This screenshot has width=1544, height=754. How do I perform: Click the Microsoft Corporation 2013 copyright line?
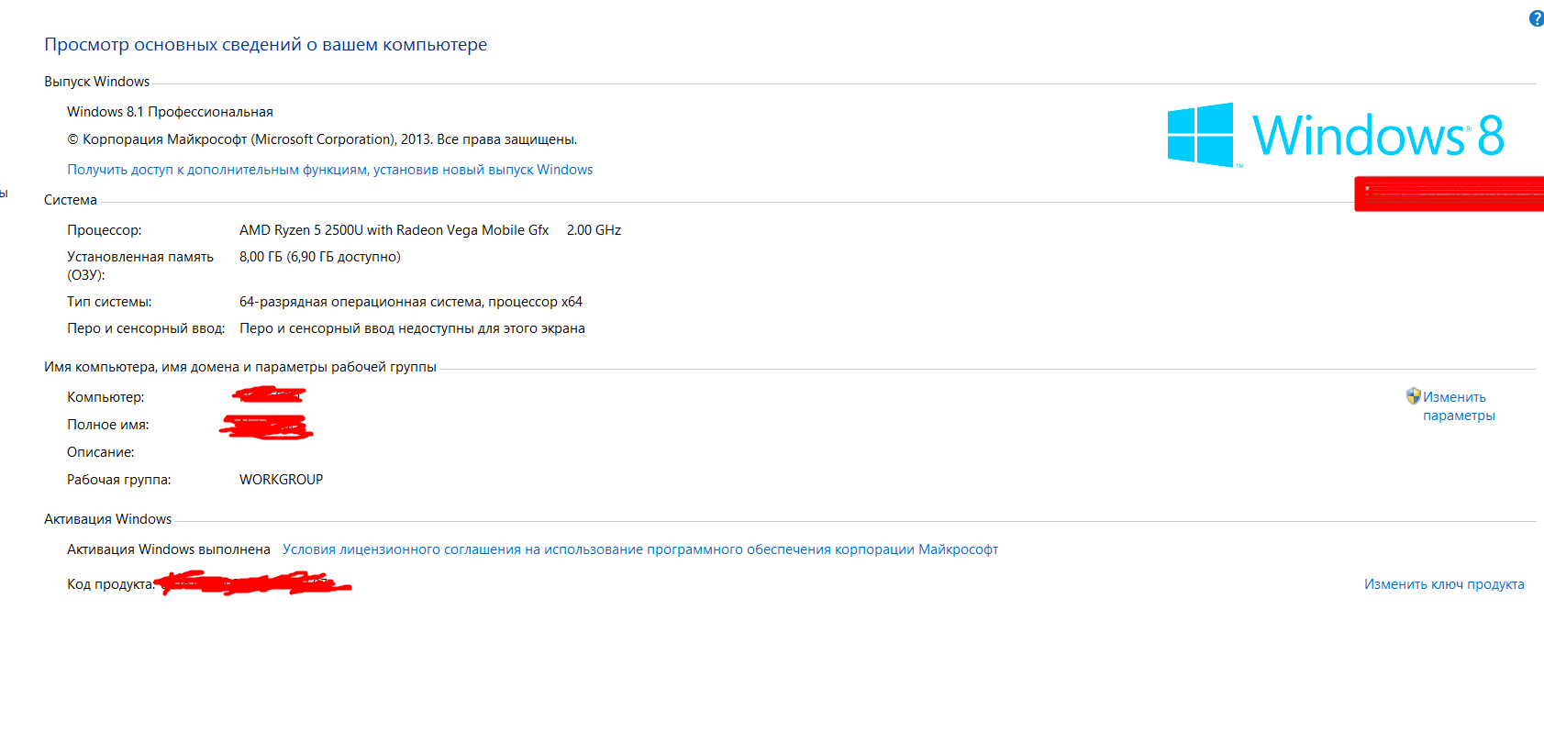[322, 139]
